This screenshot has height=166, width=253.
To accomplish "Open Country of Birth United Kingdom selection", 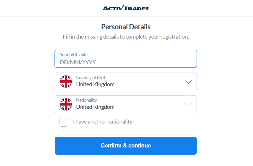I will (x=126, y=81).
